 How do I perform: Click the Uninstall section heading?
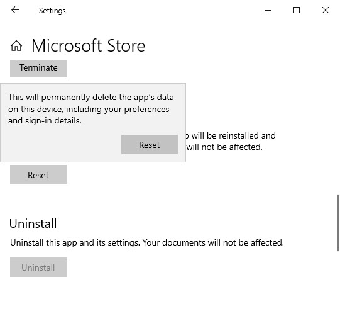[x=33, y=223]
